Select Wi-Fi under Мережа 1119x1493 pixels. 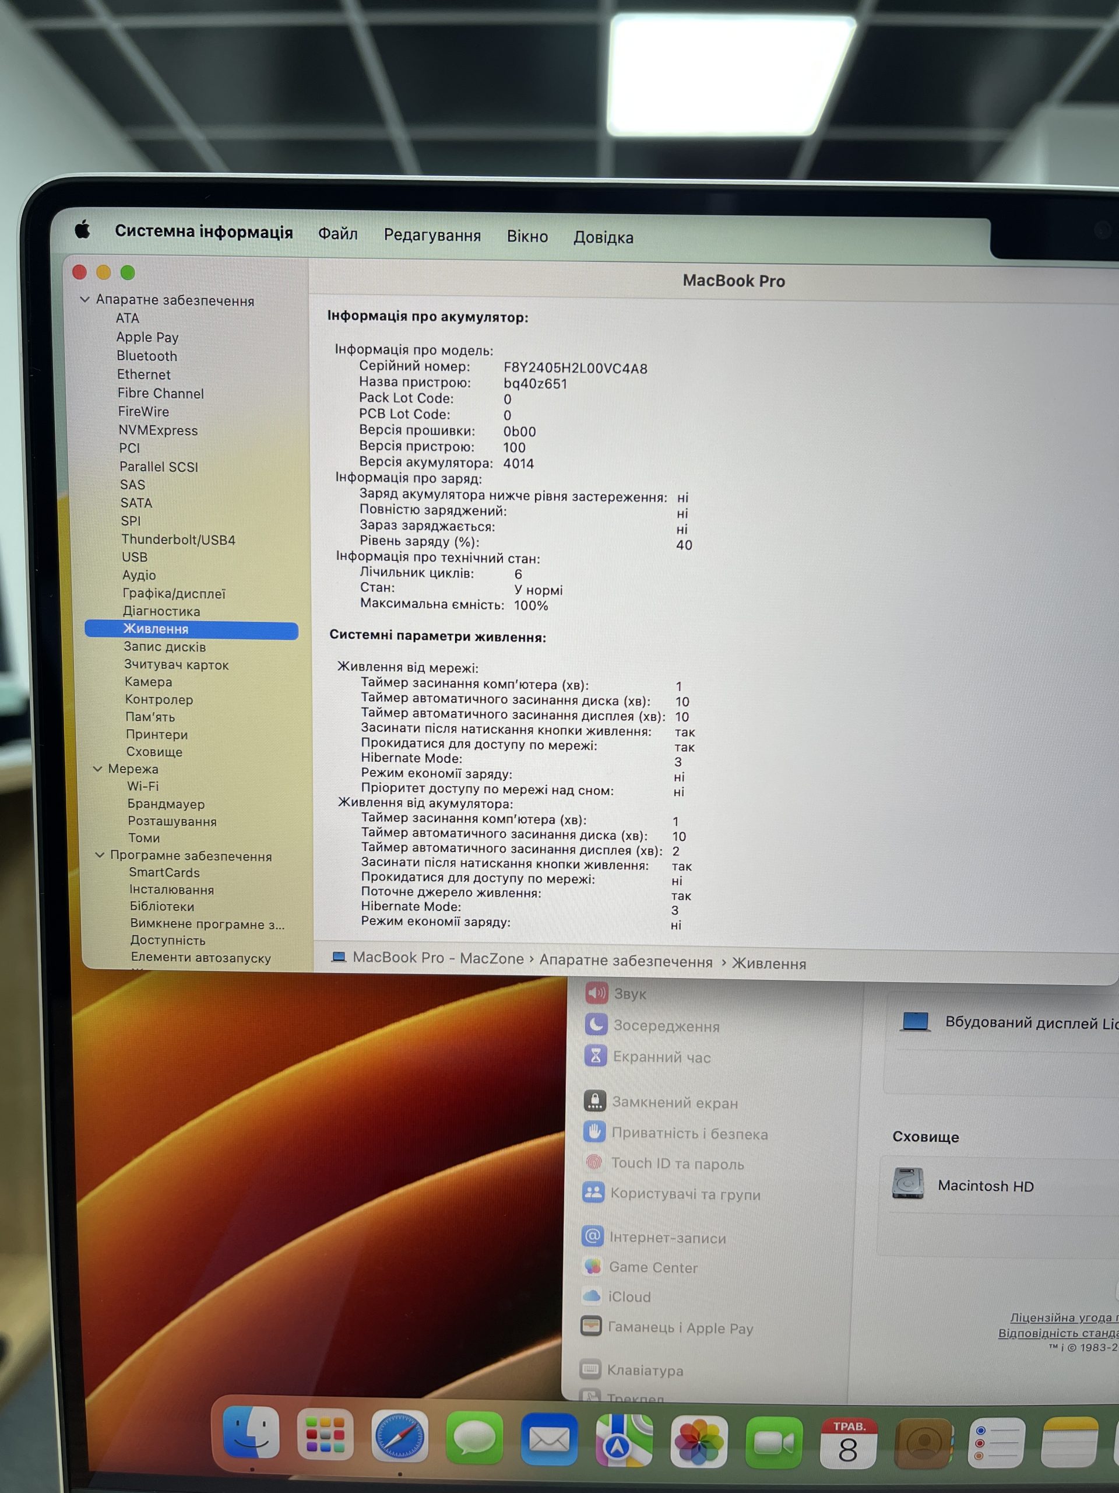[143, 786]
